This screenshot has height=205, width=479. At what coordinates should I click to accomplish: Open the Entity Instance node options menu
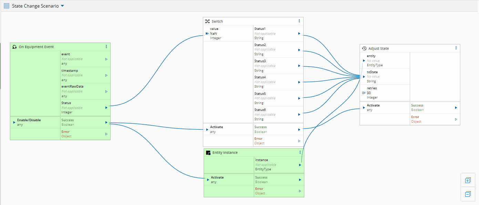point(300,152)
